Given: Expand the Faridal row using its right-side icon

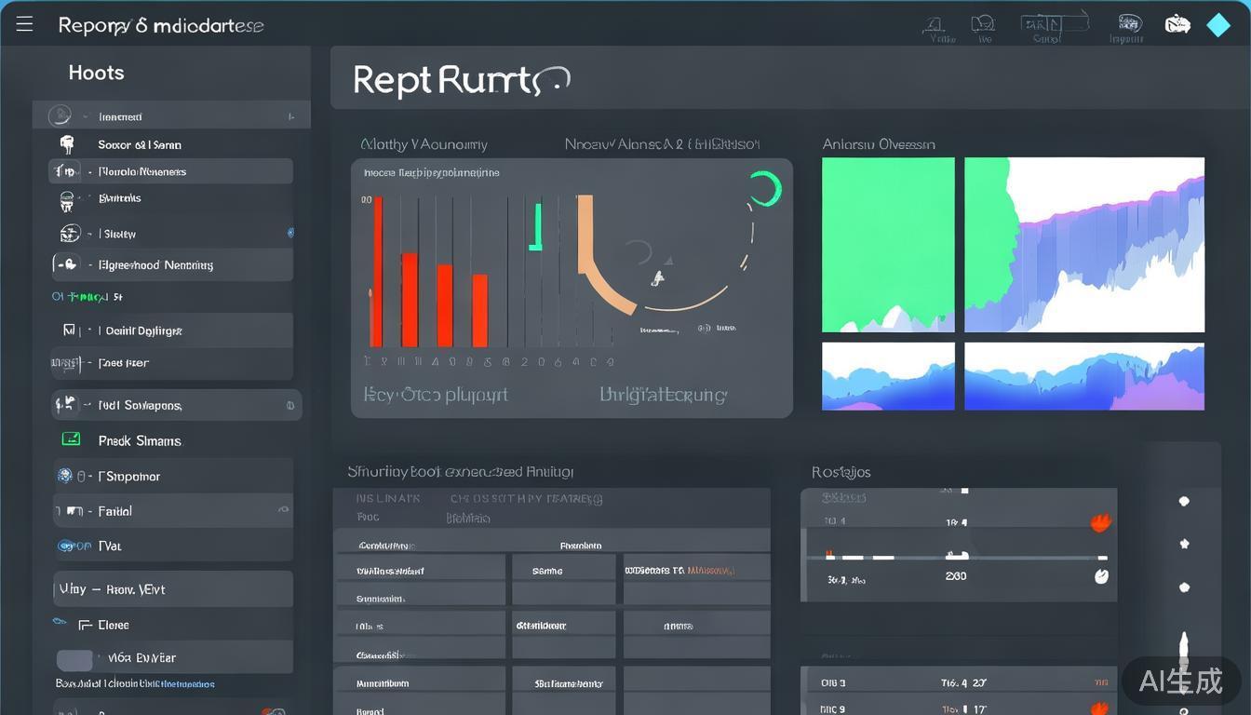Looking at the screenshot, I should pos(283,510).
